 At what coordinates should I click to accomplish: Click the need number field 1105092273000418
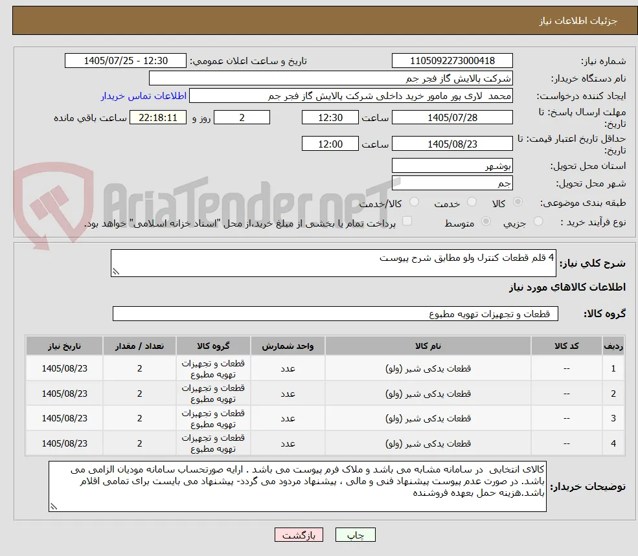pyautogui.click(x=452, y=61)
